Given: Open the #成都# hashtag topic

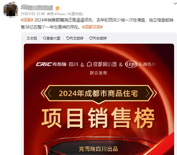Looking at the screenshot, I should 27,20.
